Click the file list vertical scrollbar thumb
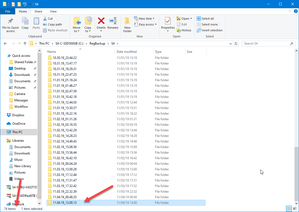The image size is (299, 212). coord(296,174)
